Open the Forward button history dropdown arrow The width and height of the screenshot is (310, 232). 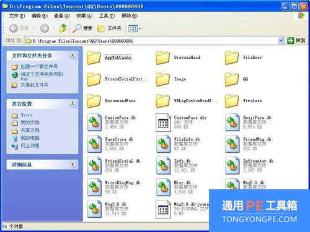[53, 28]
